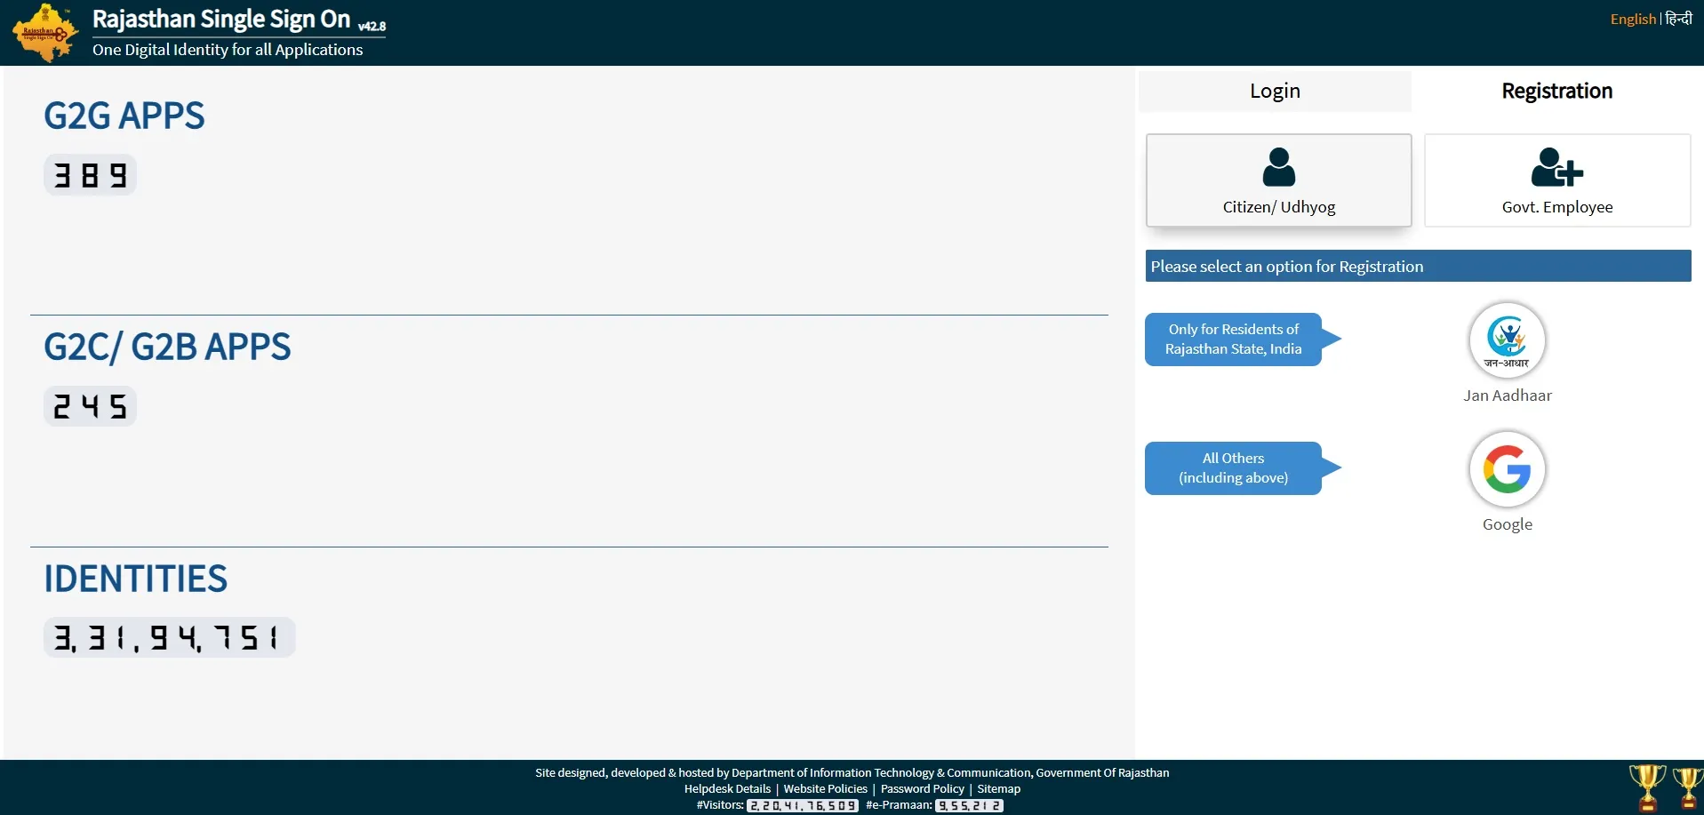Click the G2G APPS counter showing 389
Screen dimensions: 1704x815
(x=90, y=175)
